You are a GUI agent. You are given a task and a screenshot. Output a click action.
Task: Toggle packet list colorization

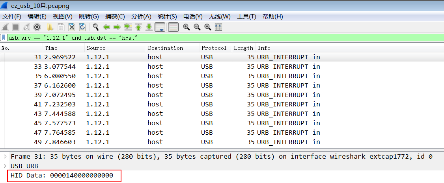[x=173, y=27]
